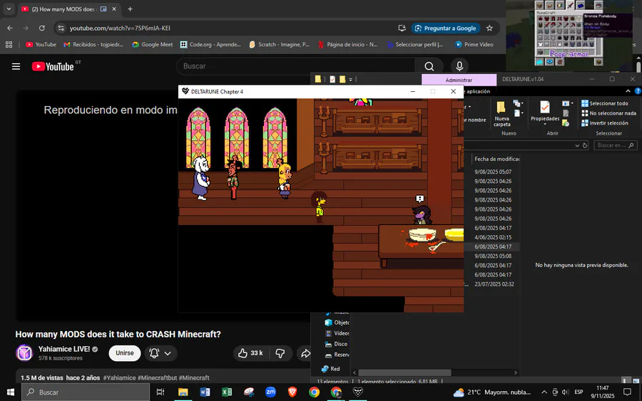Expand Explorer address history dropdown
The height and width of the screenshot is (401, 642).
[577, 145]
